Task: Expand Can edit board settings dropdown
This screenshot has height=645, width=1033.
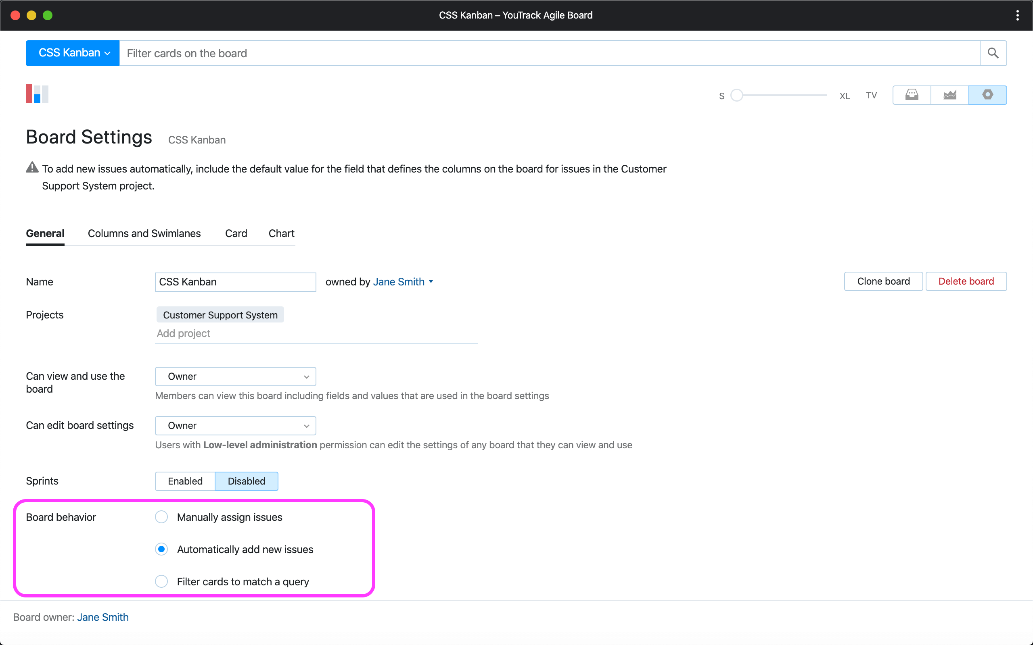Action: click(235, 425)
